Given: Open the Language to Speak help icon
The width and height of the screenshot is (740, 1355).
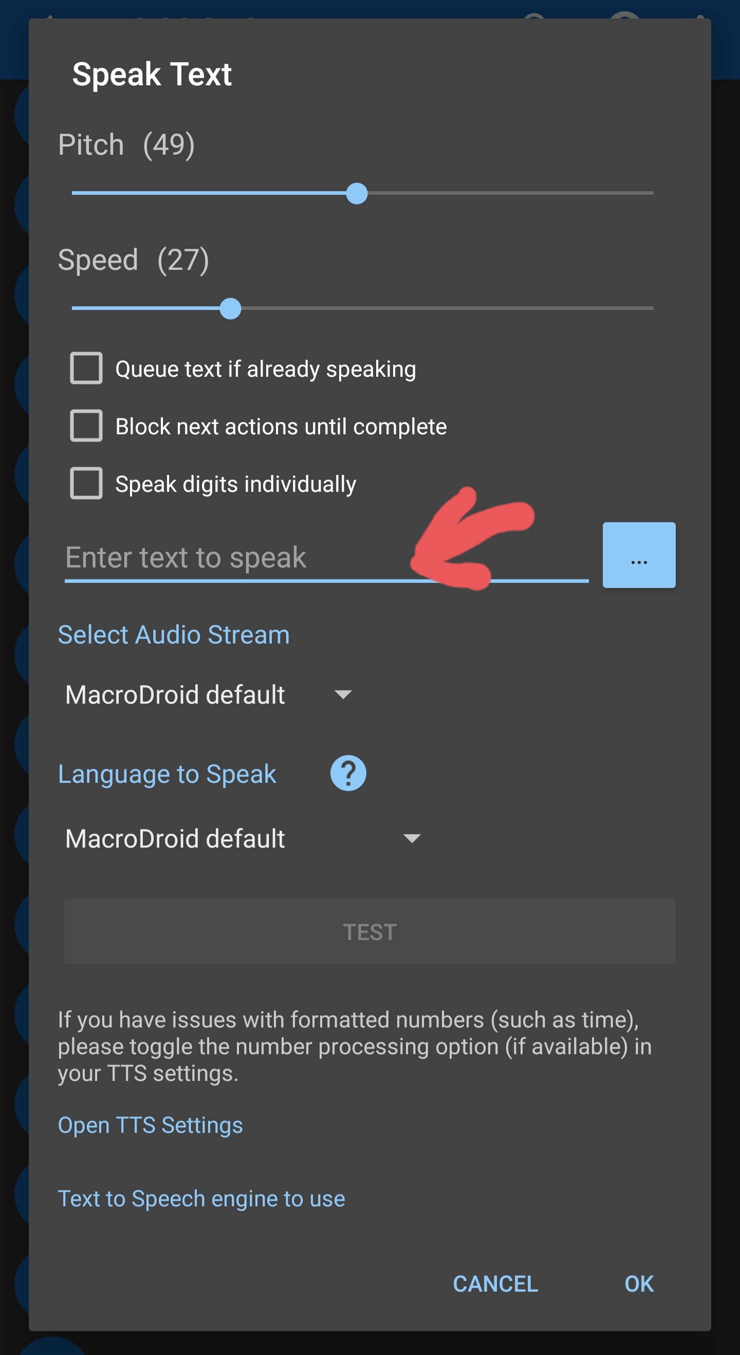Looking at the screenshot, I should (x=348, y=773).
